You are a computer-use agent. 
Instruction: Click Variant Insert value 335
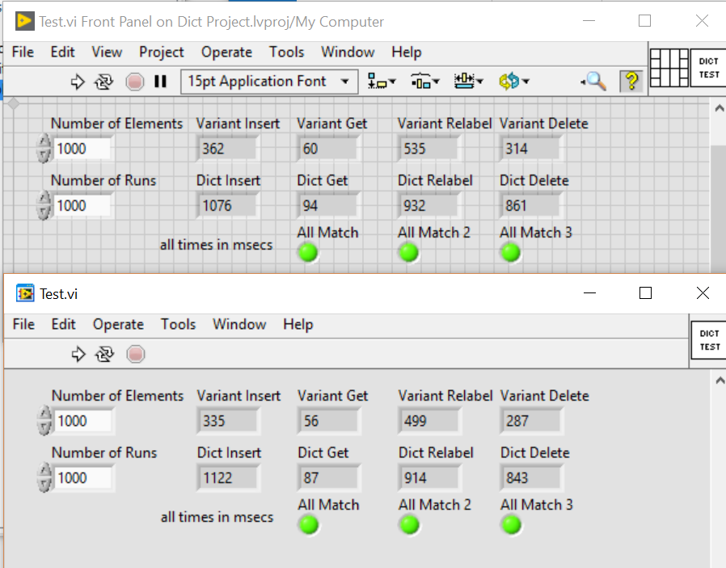coord(227,421)
